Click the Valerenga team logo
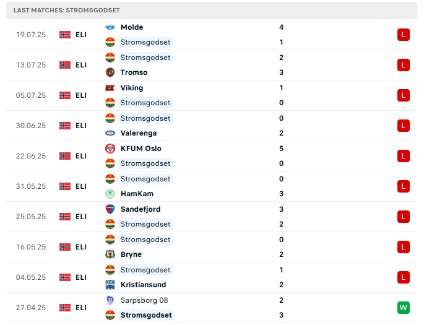 pos(110,133)
